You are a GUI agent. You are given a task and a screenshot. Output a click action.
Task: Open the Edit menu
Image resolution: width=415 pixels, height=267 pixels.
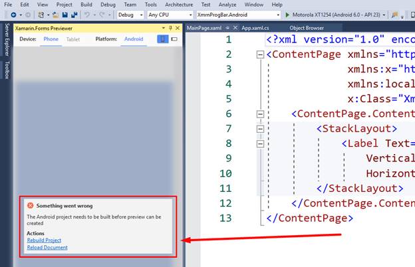[25, 5]
